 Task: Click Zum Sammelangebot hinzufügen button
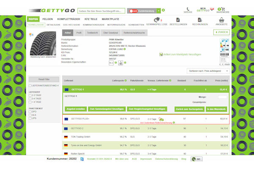coord(107,109)
